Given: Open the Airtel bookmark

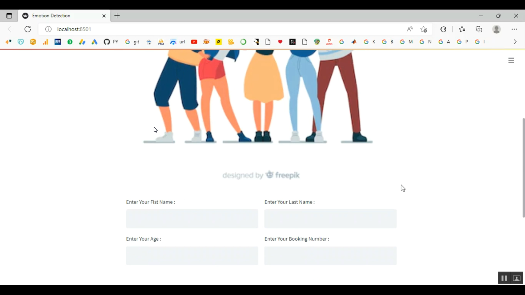Looking at the screenshot, I should [329, 42].
